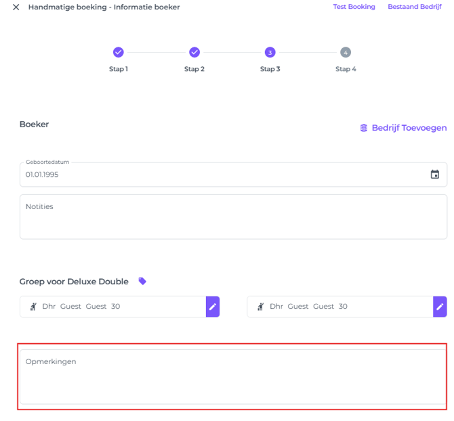Click the building icon beside Bedrijf Toevoegen
454x421 pixels.
point(364,128)
